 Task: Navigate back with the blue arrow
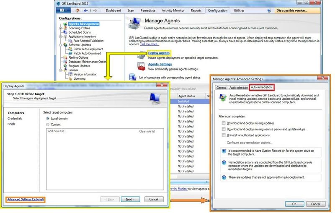(x=86, y=10)
